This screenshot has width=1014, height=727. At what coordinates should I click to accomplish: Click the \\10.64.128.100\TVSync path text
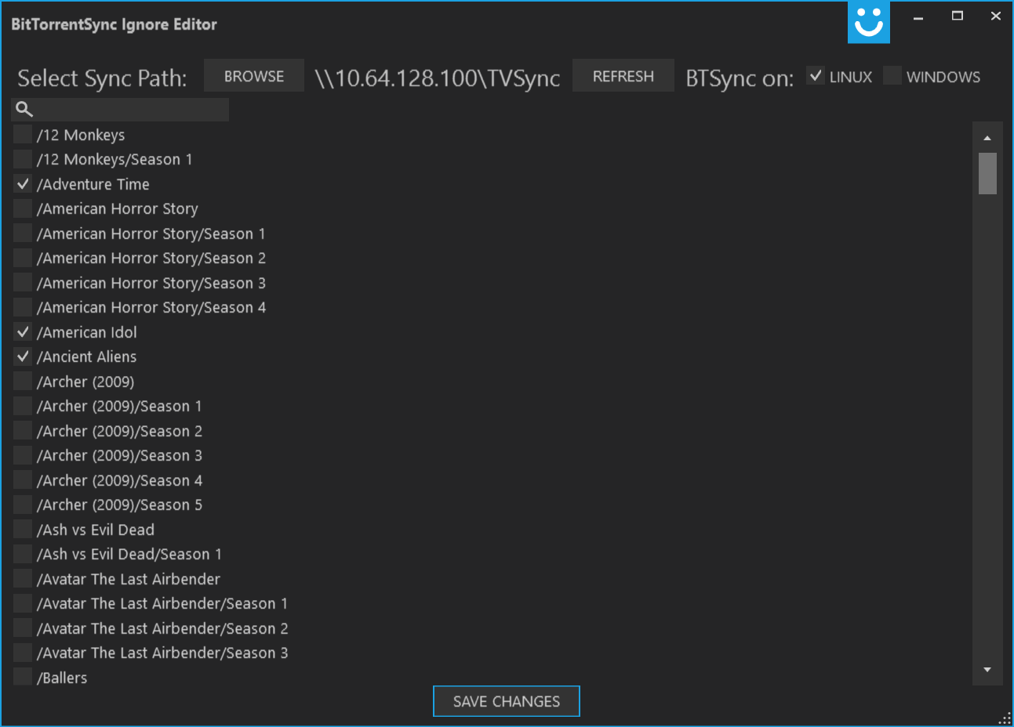point(438,78)
